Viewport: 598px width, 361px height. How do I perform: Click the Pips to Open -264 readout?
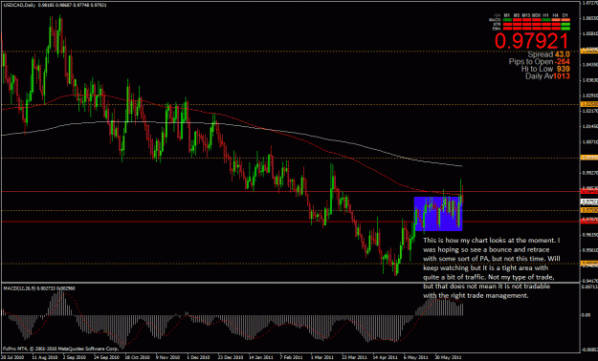(x=540, y=62)
